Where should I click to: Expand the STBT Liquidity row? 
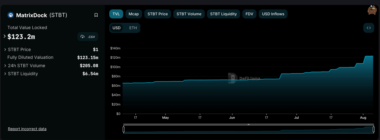click(5, 74)
